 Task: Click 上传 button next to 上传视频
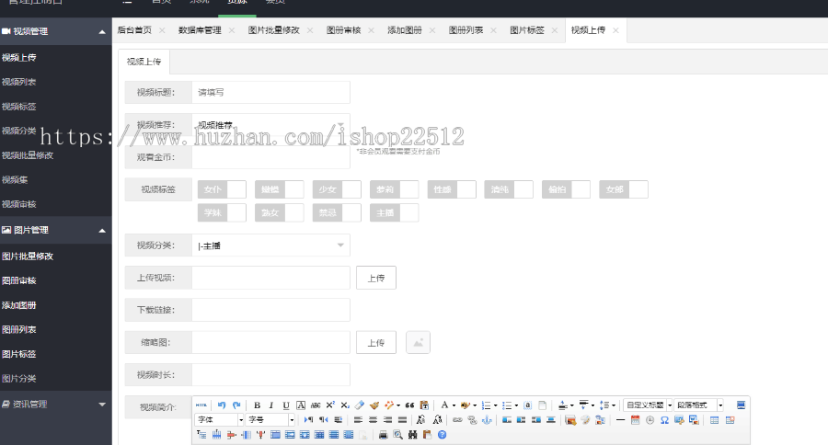coord(376,278)
